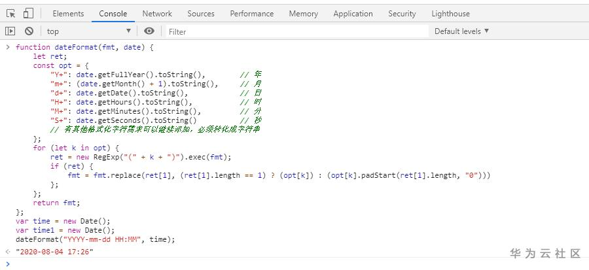Click into the Filter input field

tap(294, 31)
